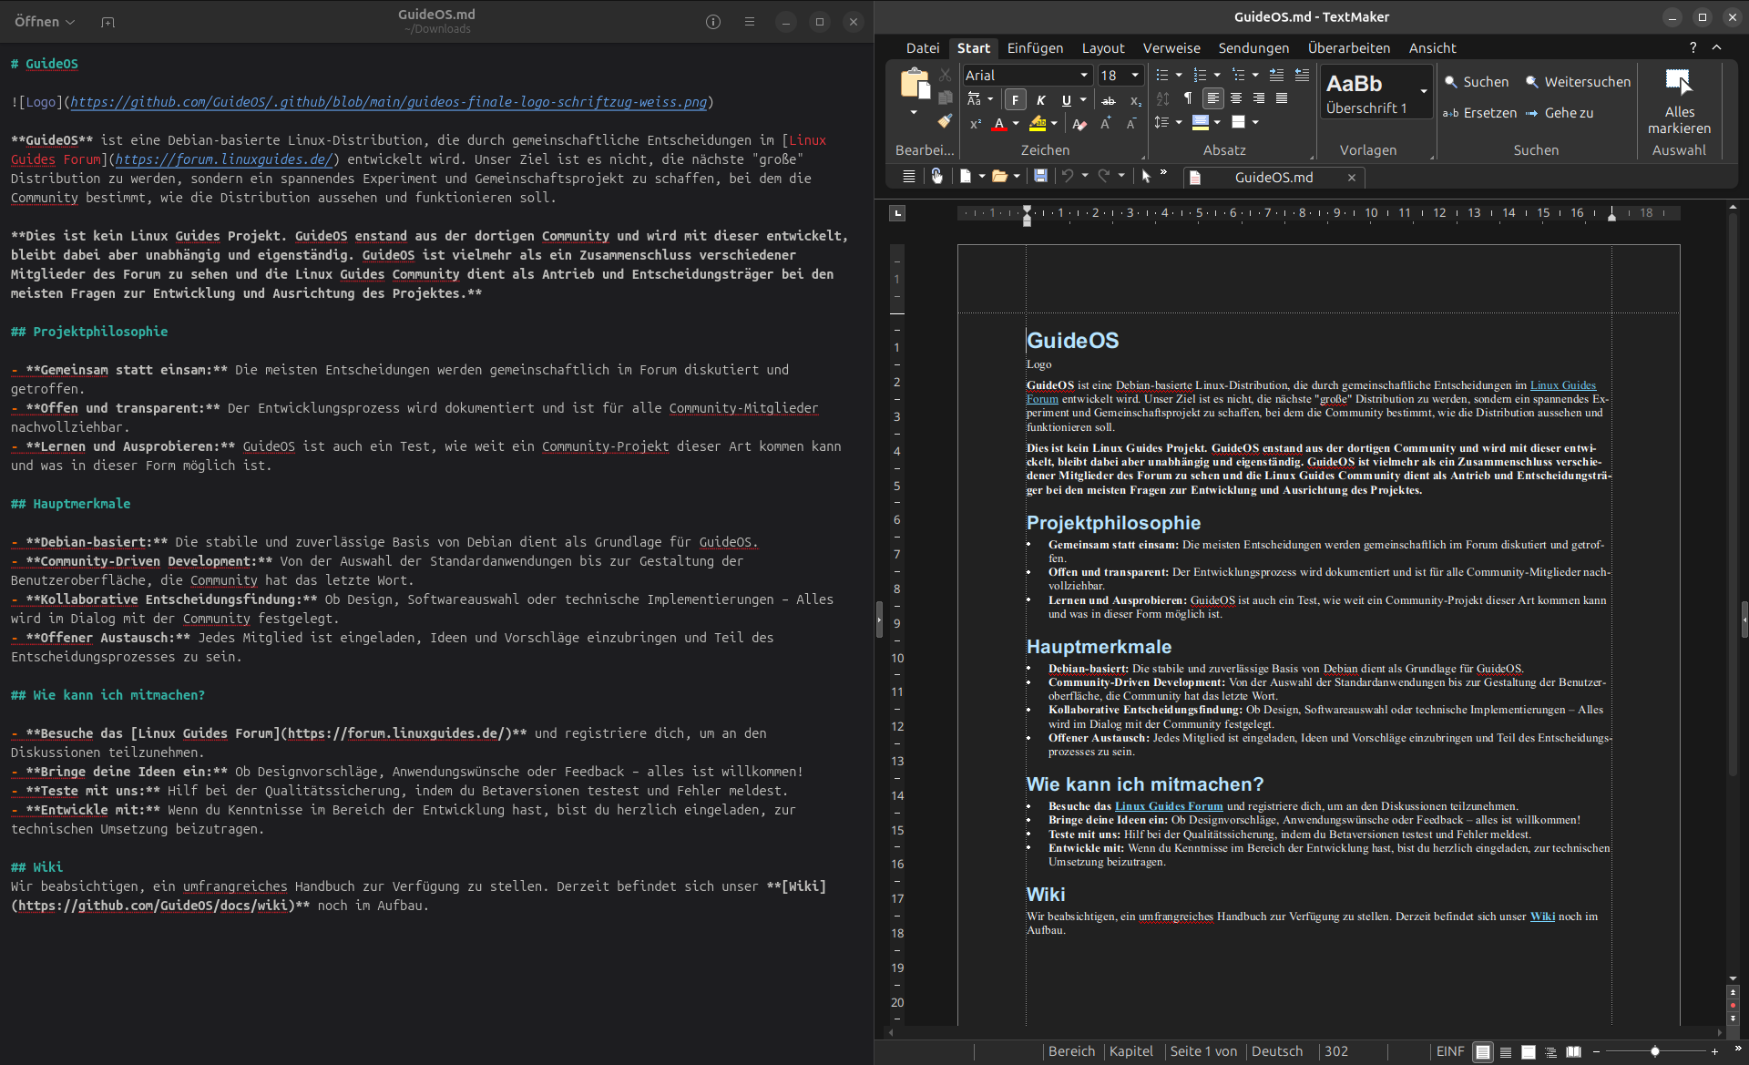Viewport: 1749px width, 1065px height.
Task: Set paragraph alignment to left
Action: point(1212,98)
